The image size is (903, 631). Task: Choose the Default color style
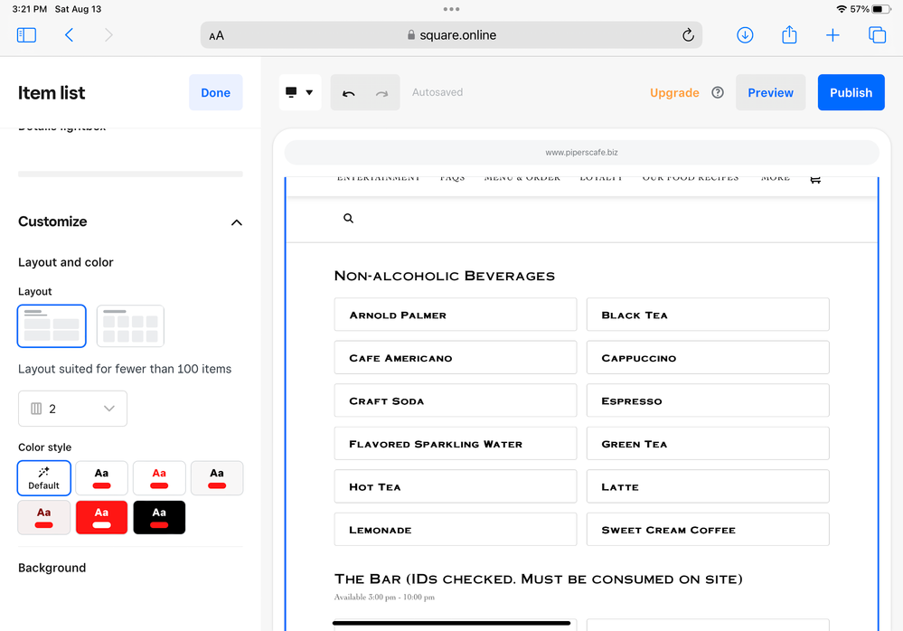click(x=43, y=478)
